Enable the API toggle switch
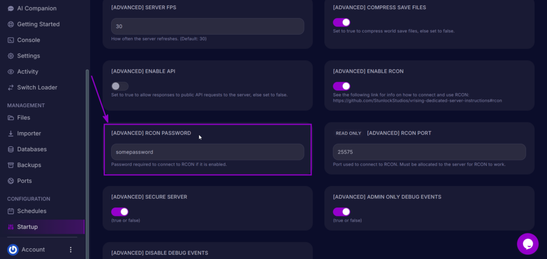The height and width of the screenshot is (259, 547). coord(120,86)
